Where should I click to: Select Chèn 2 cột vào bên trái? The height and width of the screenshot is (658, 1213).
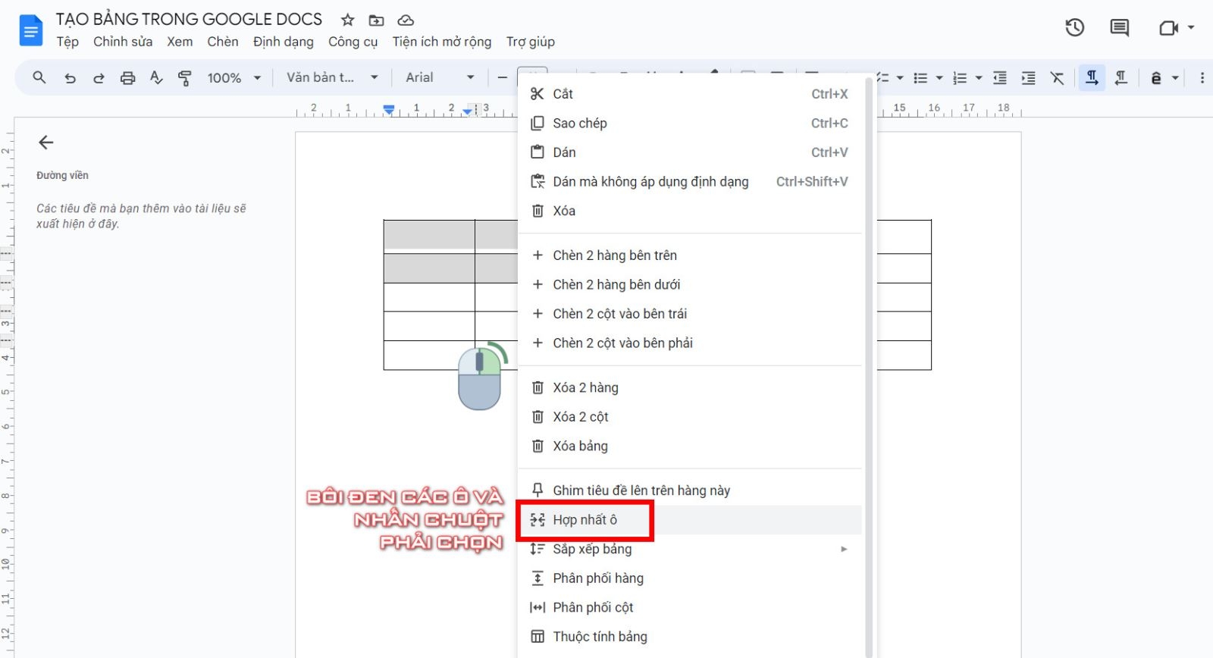pyautogui.click(x=690, y=314)
